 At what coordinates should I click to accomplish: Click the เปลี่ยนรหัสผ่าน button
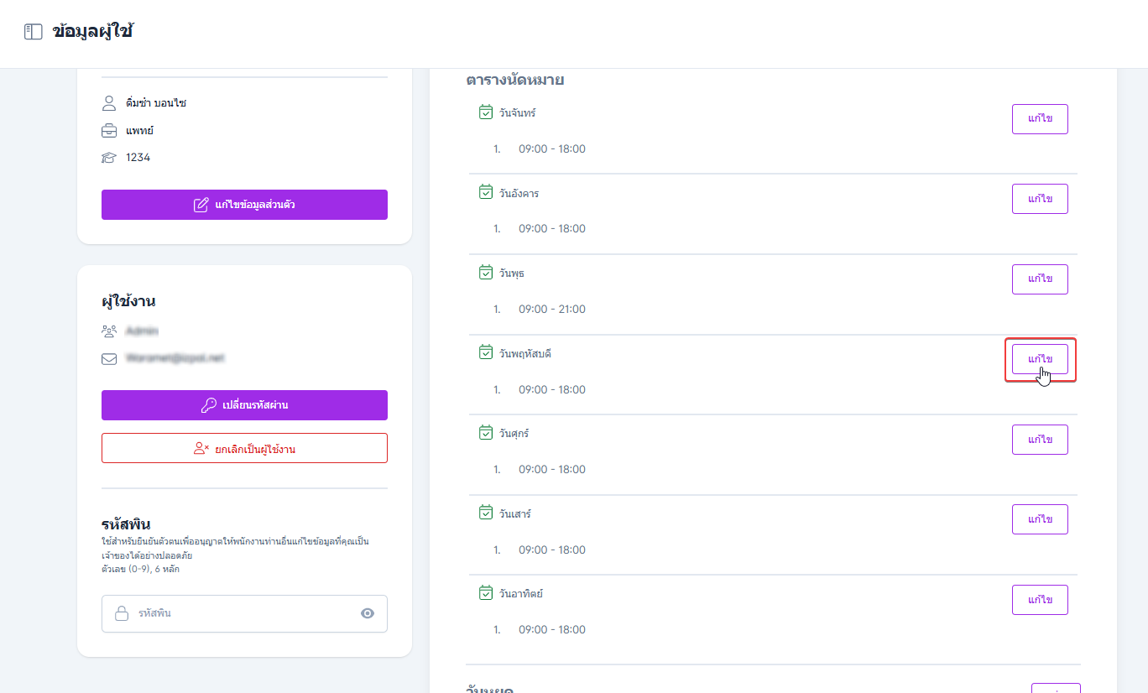tap(244, 405)
